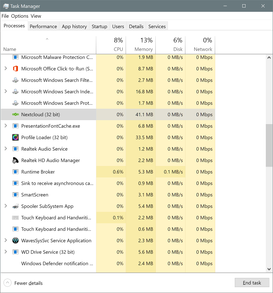Click the Realtek Audio Service icon

coord(15,149)
